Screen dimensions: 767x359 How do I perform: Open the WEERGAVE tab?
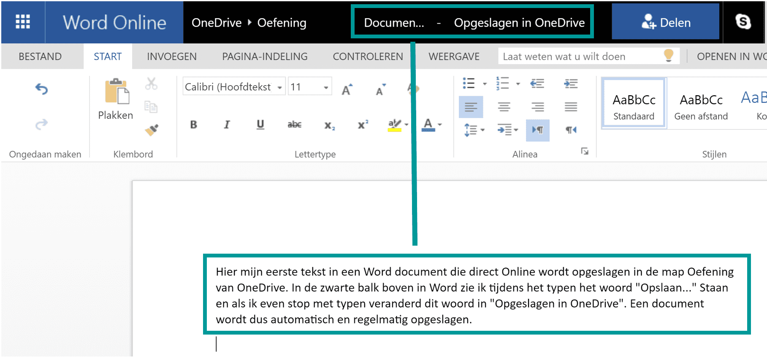(x=454, y=56)
